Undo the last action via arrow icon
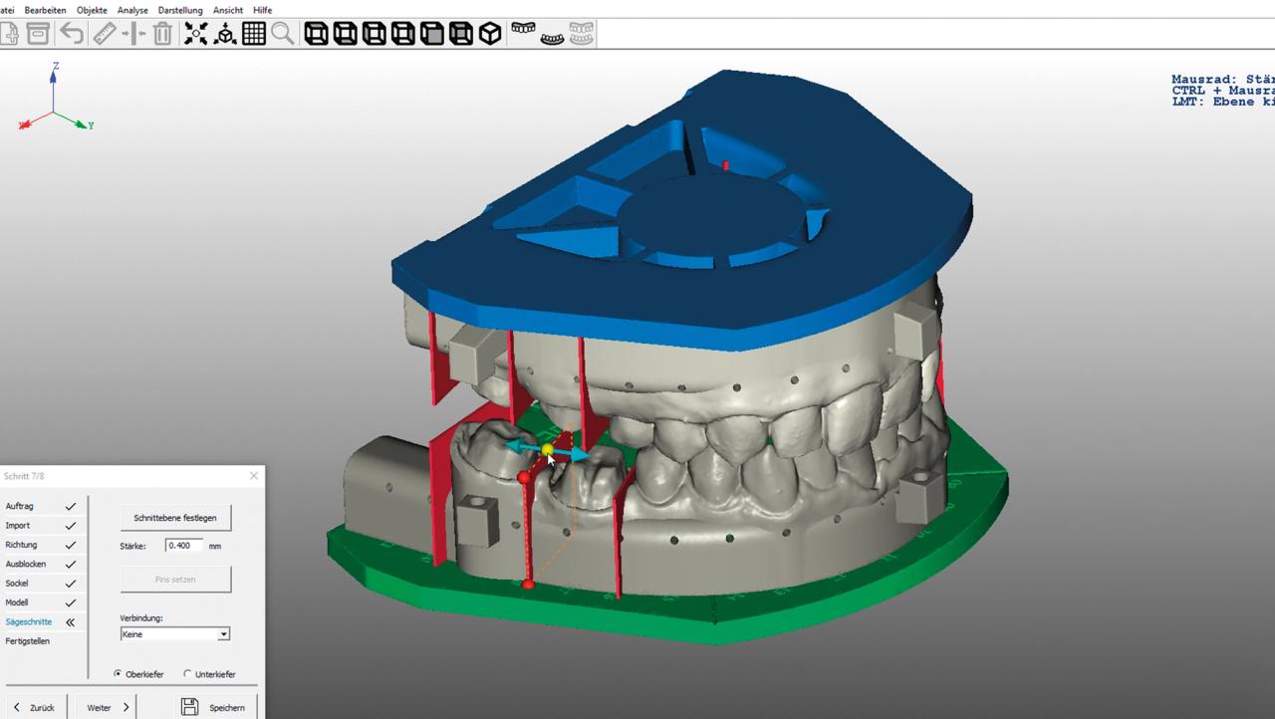Screen dimensions: 1275x719 (72, 34)
